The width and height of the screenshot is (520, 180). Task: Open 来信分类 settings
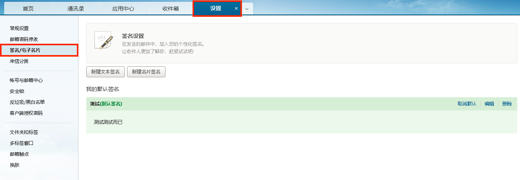tap(19, 61)
